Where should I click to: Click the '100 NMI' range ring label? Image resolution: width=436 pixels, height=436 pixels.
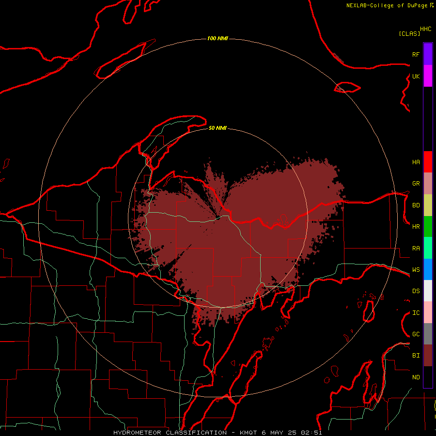218,38
